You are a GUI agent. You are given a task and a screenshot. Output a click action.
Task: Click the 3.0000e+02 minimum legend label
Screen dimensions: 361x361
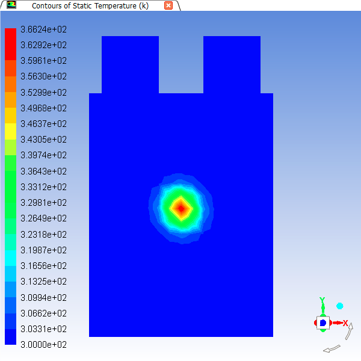click(43, 345)
